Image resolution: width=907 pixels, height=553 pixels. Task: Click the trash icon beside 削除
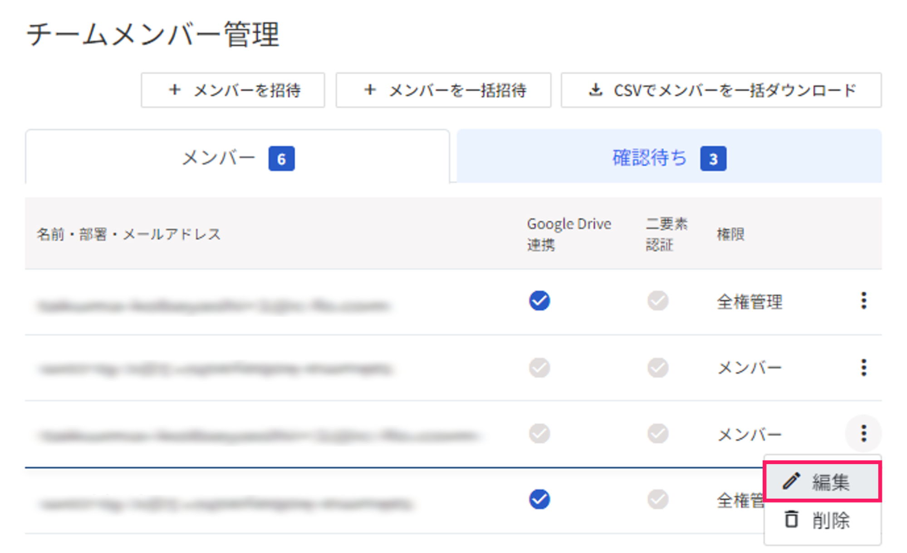[x=791, y=519]
